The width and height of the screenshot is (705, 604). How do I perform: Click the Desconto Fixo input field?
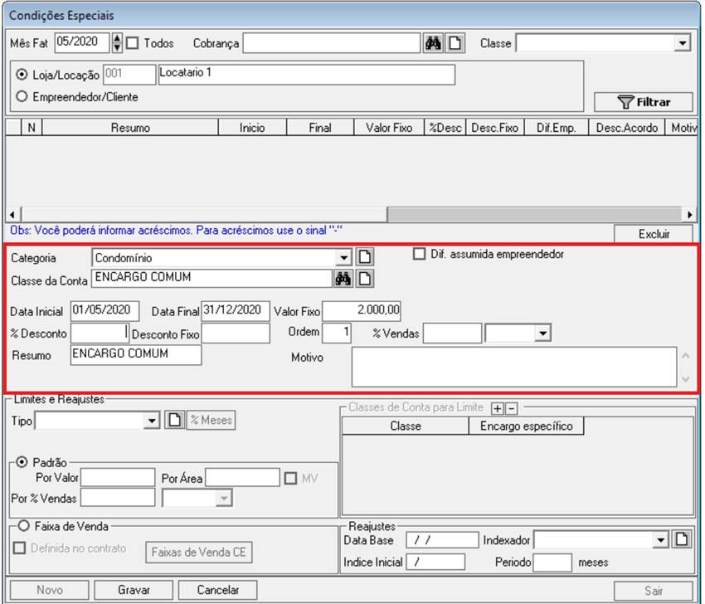tap(236, 334)
